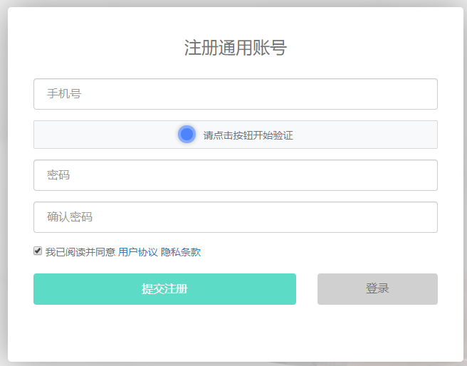467x366 pixels.
Task: Click empty left side of captcha bar
Action: point(93,135)
